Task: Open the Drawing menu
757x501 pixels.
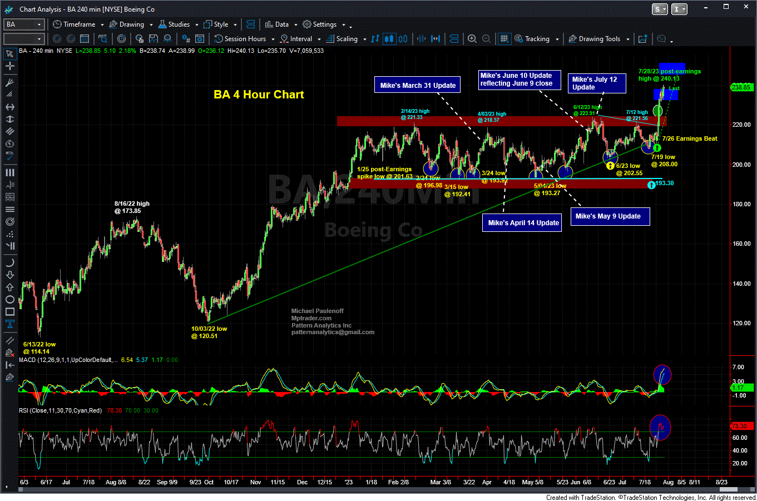Action: pos(127,24)
